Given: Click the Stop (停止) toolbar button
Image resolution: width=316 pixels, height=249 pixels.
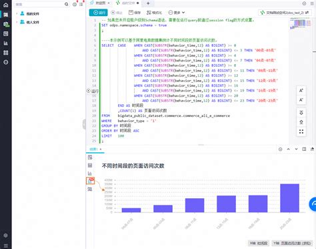Looking at the screenshot, I should point(117,13).
